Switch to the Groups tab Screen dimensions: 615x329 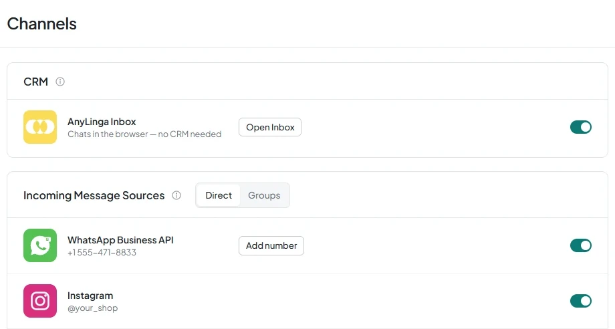coord(264,195)
